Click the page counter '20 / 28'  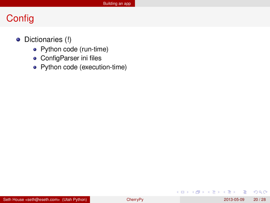tap(259, 200)
